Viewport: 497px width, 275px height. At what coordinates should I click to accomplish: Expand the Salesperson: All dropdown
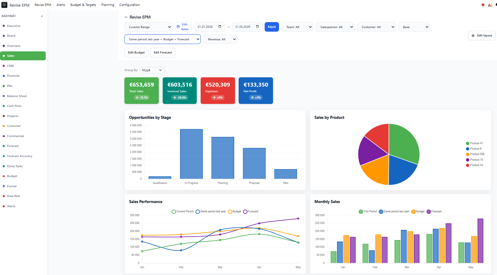[335, 27]
